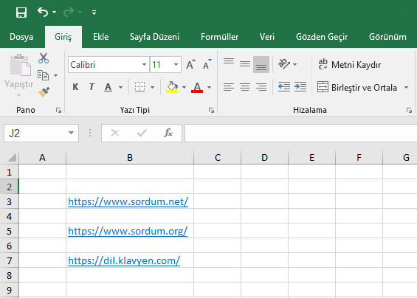This screenshot has height=298, width=417.
Task: Expand the font size 11 dropdown
Action: point(176,65)
